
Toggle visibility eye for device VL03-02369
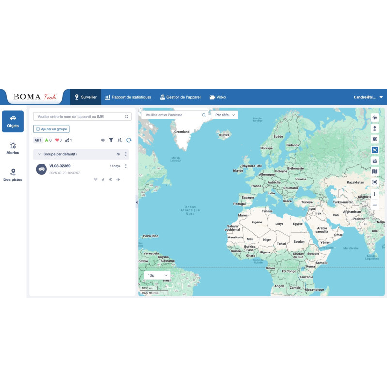pos(118,179)
